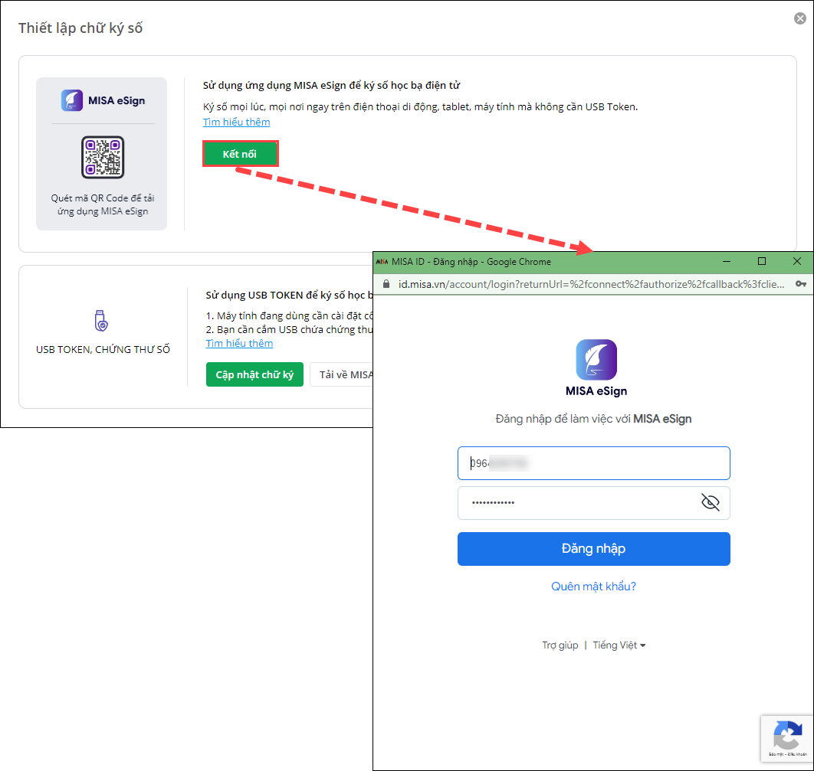
Task: Click the reCAPTCHA badge
Action: pos(787,739)
